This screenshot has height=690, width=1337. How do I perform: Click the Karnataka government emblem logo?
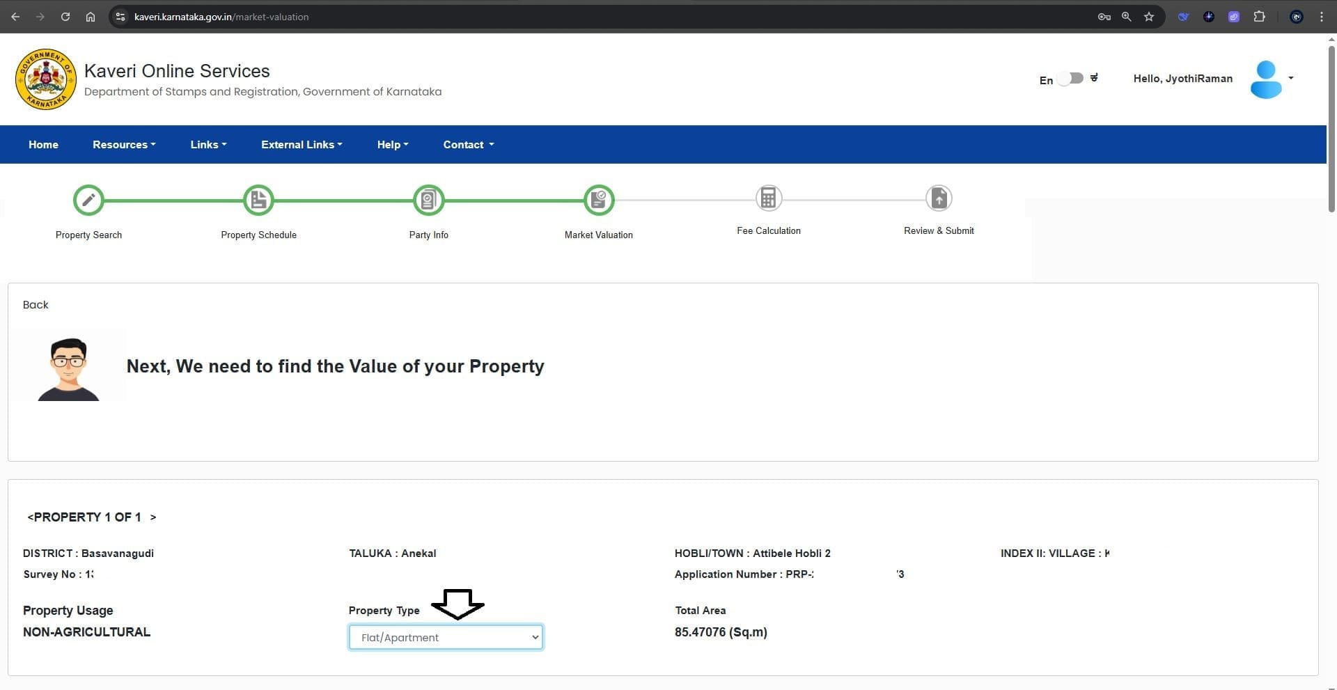pyautogui.click(x=46, y=79)
